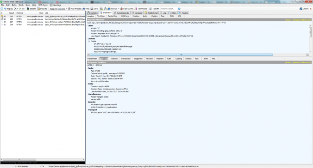Viewport: 313px width, 168px height.
Task: Open the Browse dropdown arrow
Action: pos(119,9)
